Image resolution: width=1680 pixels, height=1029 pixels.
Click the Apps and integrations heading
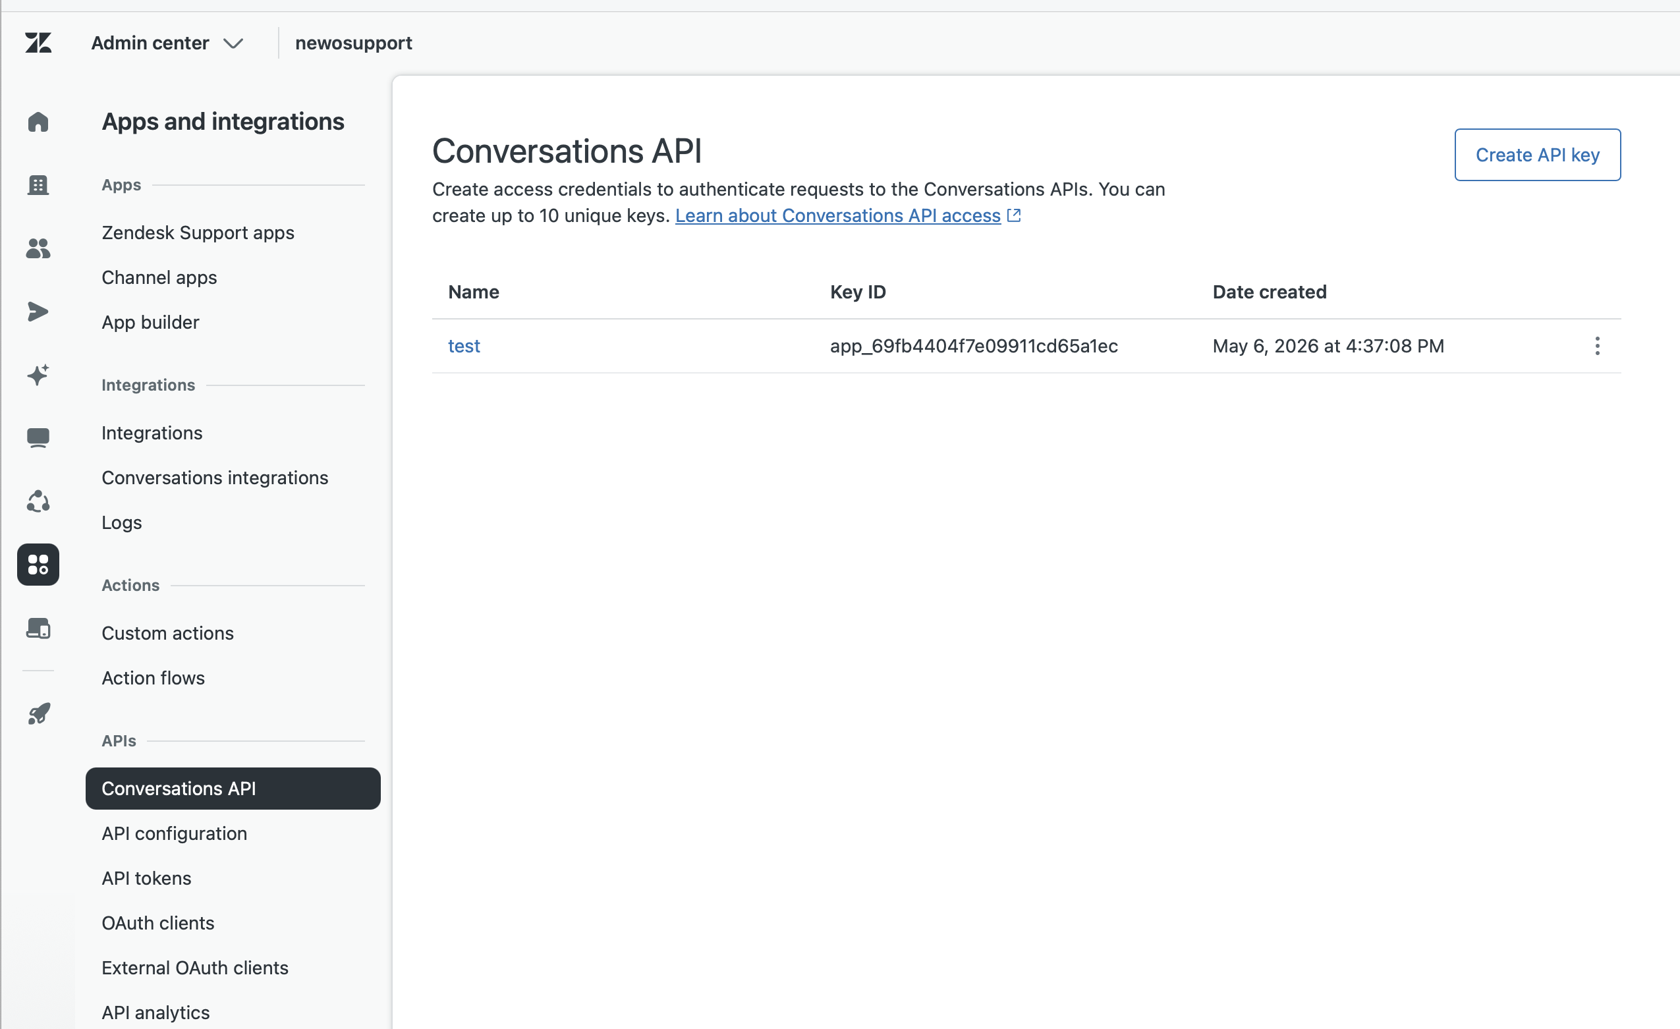[x=223, y=121]
